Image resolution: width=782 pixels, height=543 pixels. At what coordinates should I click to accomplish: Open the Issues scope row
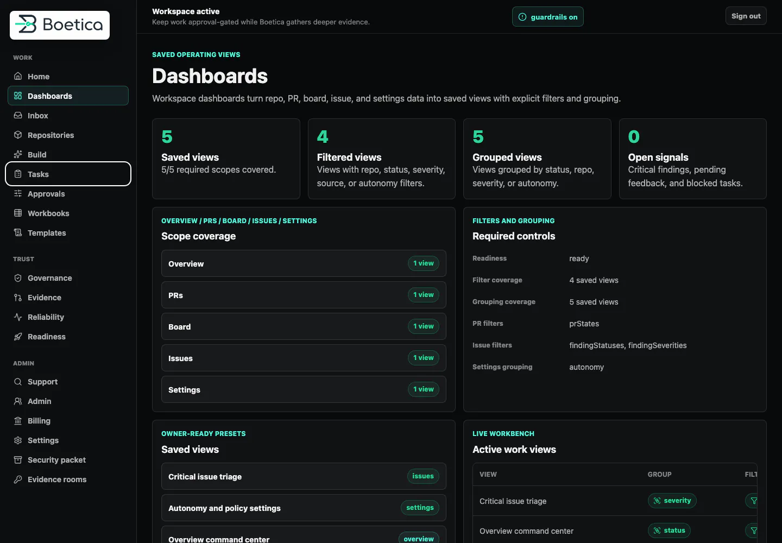point(304,358)
